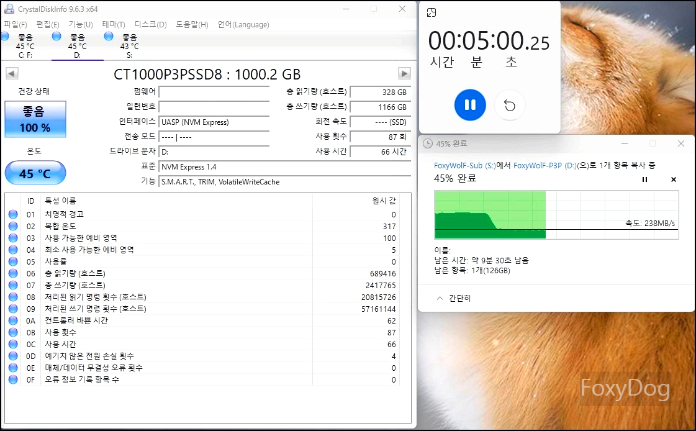Click status icon for 오류 정보 기록 항목 수 row
The height and width of the screenshot is (431, 696).
pyautogui.click(x=13, y=379)
